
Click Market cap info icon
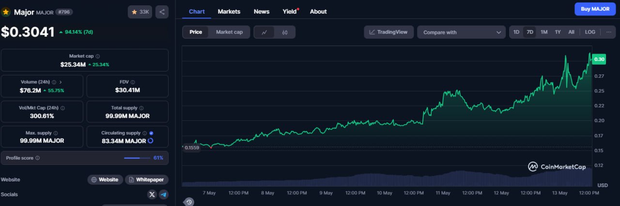[98, 56]
